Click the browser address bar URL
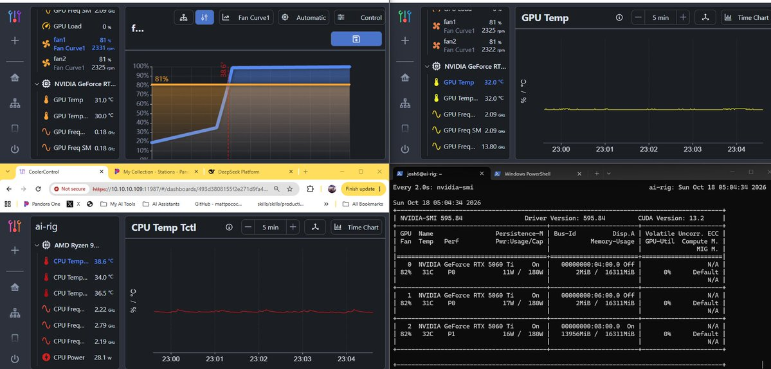 coord(181,188)
